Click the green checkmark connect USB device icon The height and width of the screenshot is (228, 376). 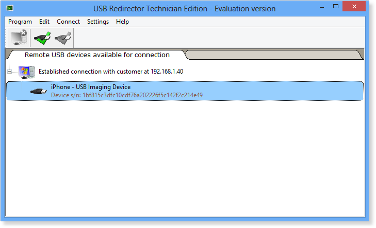coord(42,38)
